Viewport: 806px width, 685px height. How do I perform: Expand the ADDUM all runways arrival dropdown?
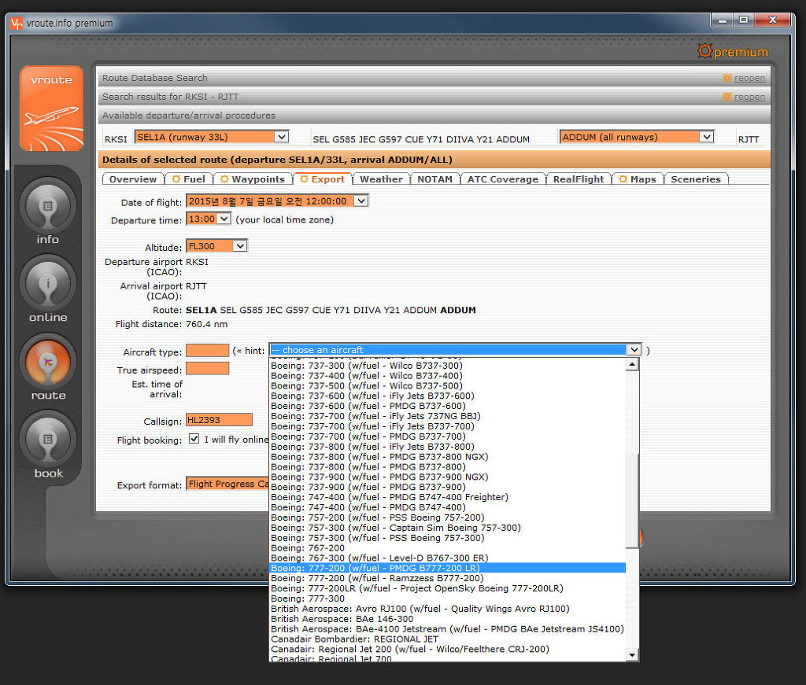tap(706, 137)
